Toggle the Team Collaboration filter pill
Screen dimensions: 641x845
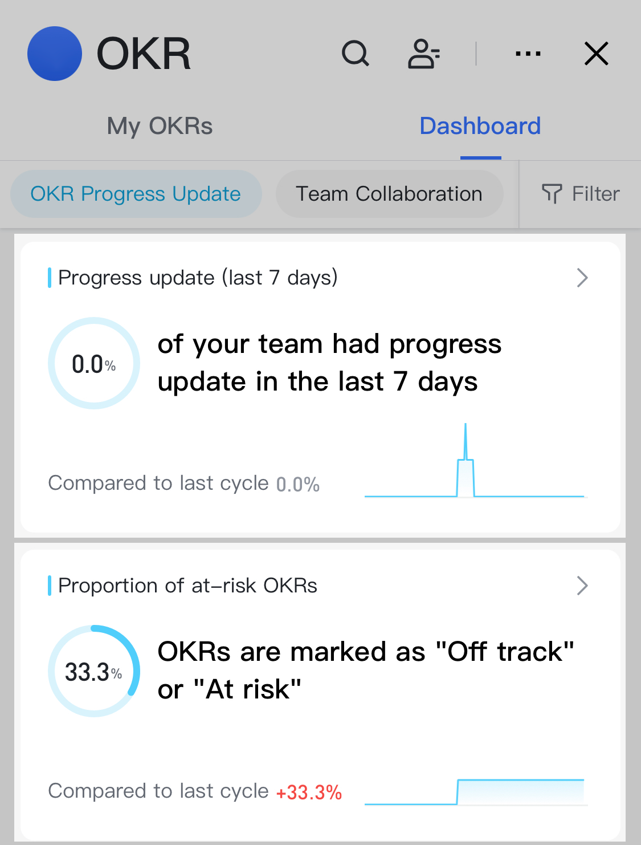(x=389, y=194)
